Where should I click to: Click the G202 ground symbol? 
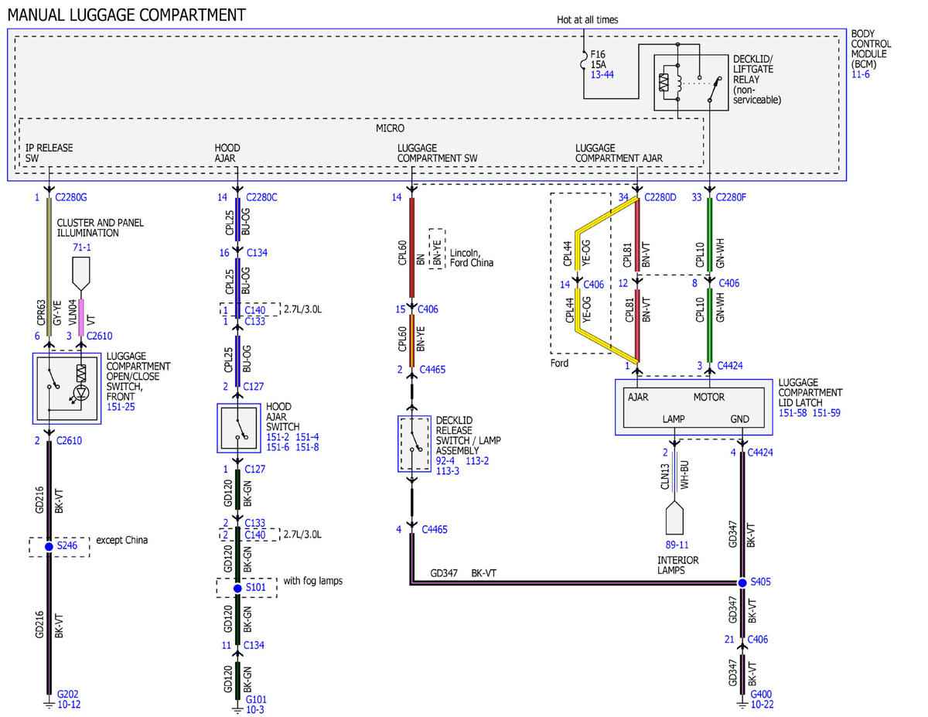pos(49,705)
